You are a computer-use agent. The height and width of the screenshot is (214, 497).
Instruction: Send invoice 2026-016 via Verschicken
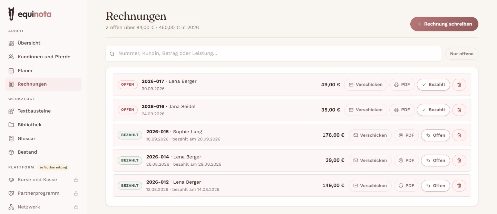(366, 110)
